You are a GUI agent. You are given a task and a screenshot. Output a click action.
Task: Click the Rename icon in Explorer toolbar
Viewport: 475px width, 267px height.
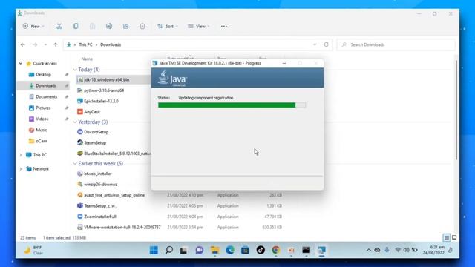click(x=109, y=27)
